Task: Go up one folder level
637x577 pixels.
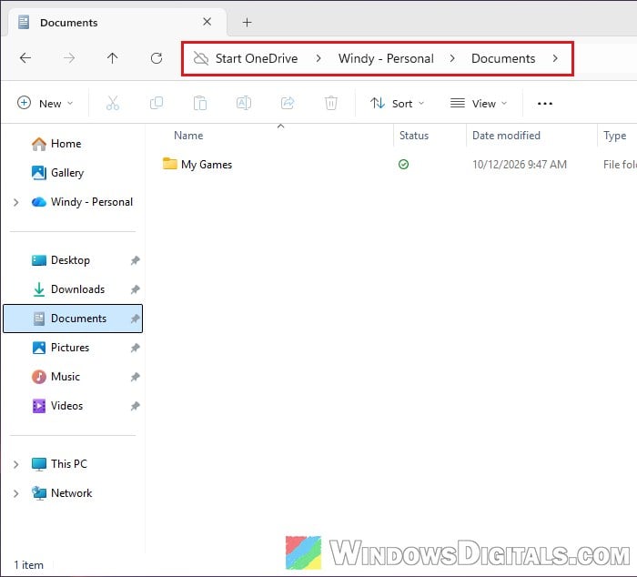Action: point(113,58)
